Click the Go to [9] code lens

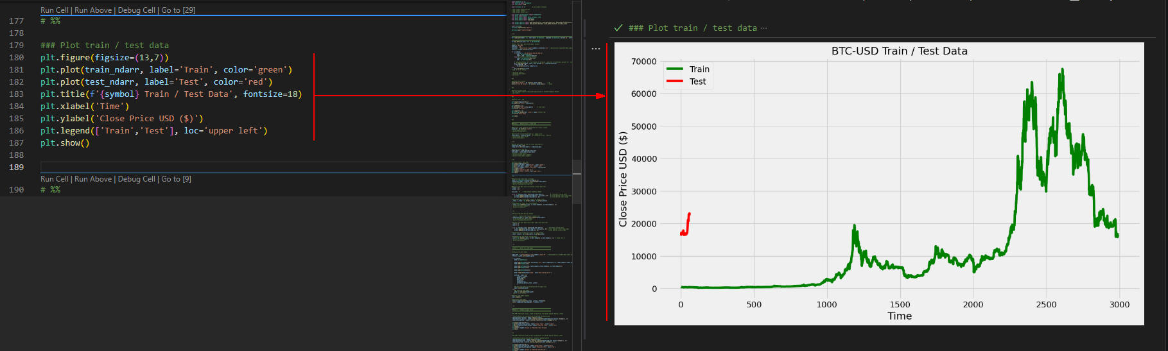[177, 179]
